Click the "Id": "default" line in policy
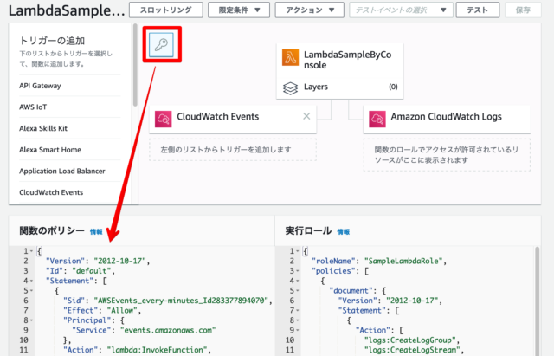The width and height of the screenshot is (554, 356). (x=80, y=271)
